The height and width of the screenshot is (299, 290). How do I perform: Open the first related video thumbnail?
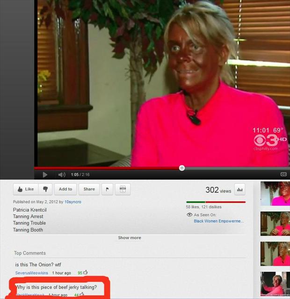tap(275, 193)
